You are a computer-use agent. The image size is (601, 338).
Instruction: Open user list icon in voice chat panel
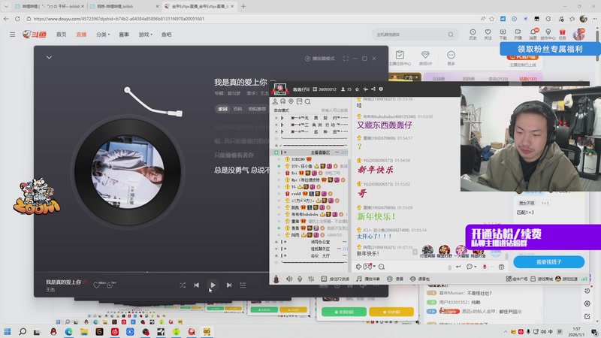click(275, 101)
